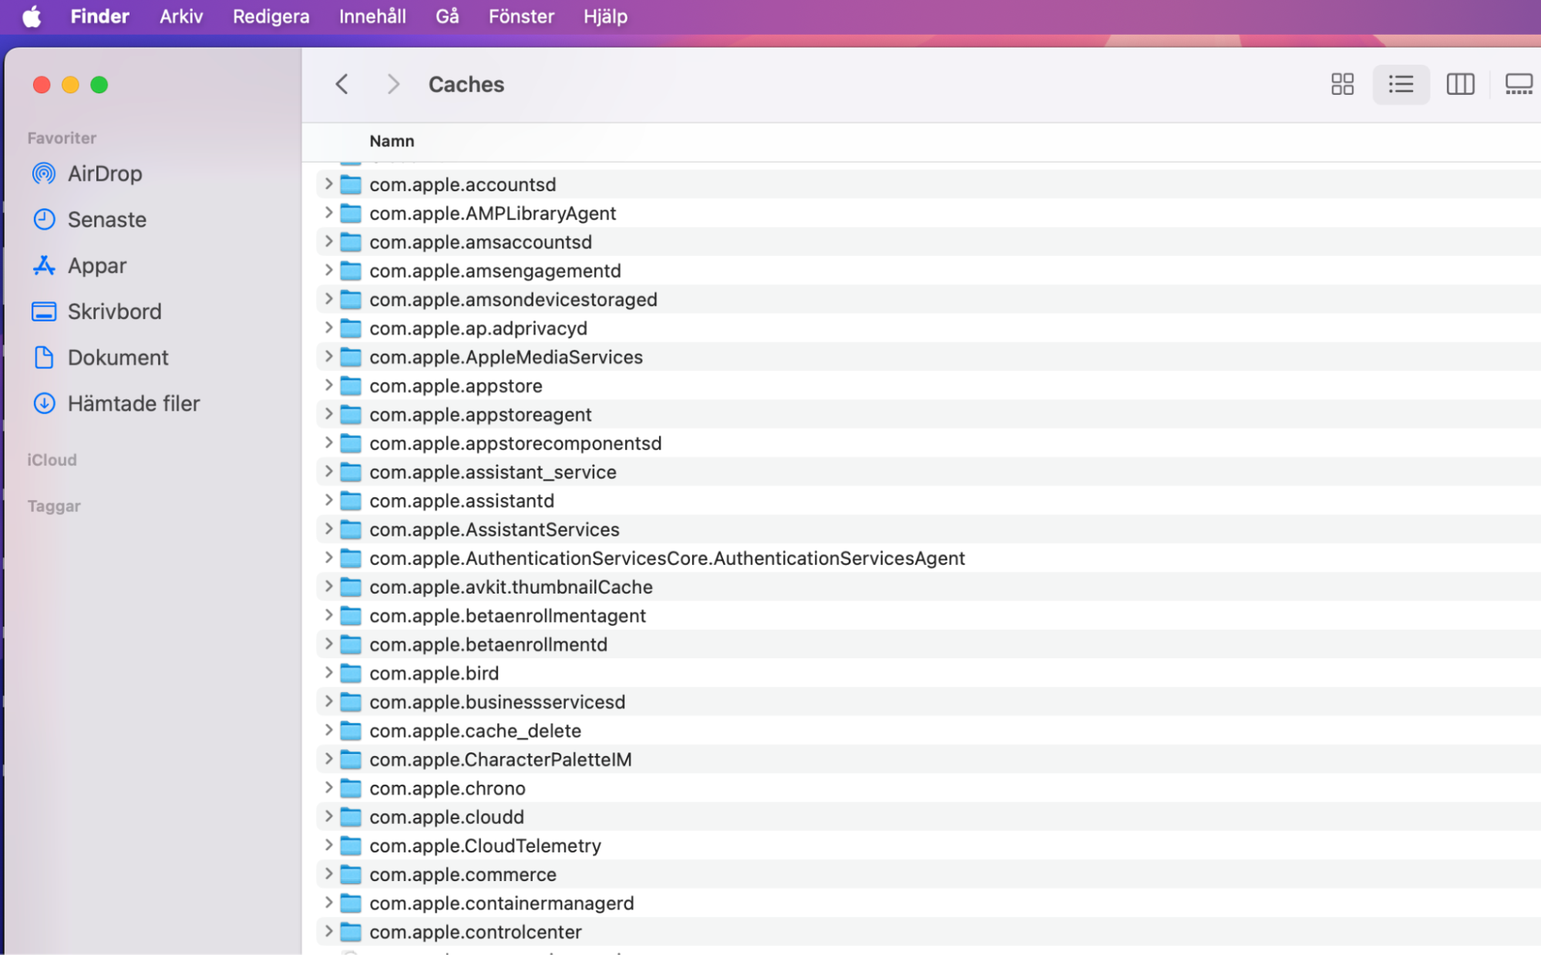Screen dimensions: 1541x955
Task: Expand the com.apple.accountsd folder
Action: [328, 184]
